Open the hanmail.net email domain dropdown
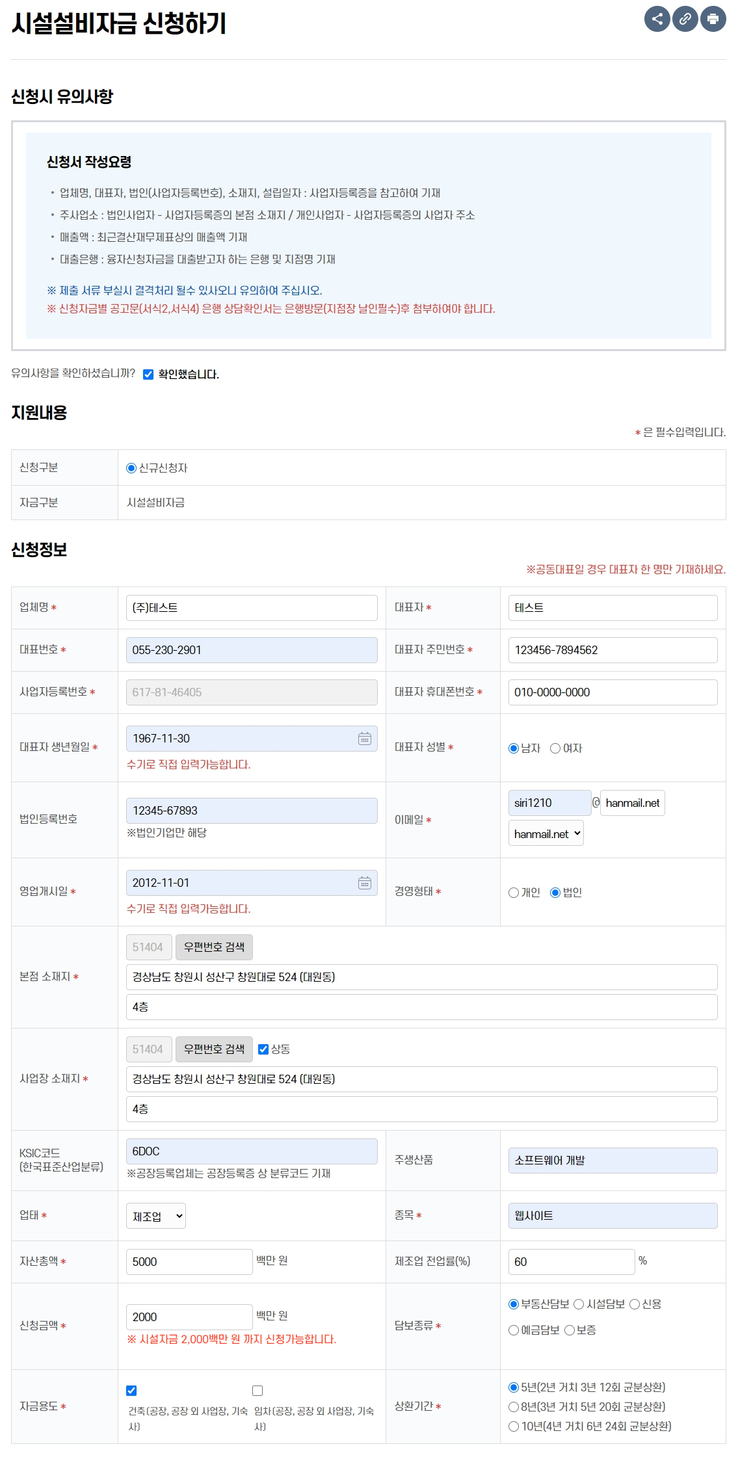 point(546,834)
